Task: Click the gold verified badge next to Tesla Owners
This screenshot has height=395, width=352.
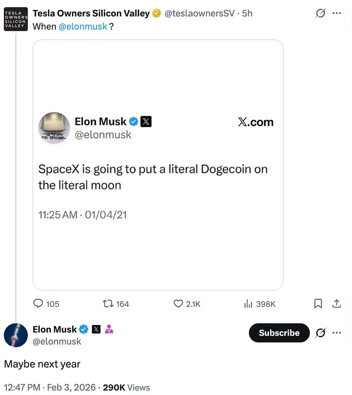Action: point(156,13)
